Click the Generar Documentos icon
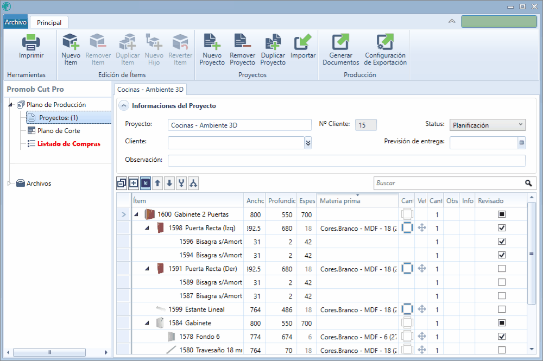This screenshot has height=361, width=543. [x=341, y=42]
